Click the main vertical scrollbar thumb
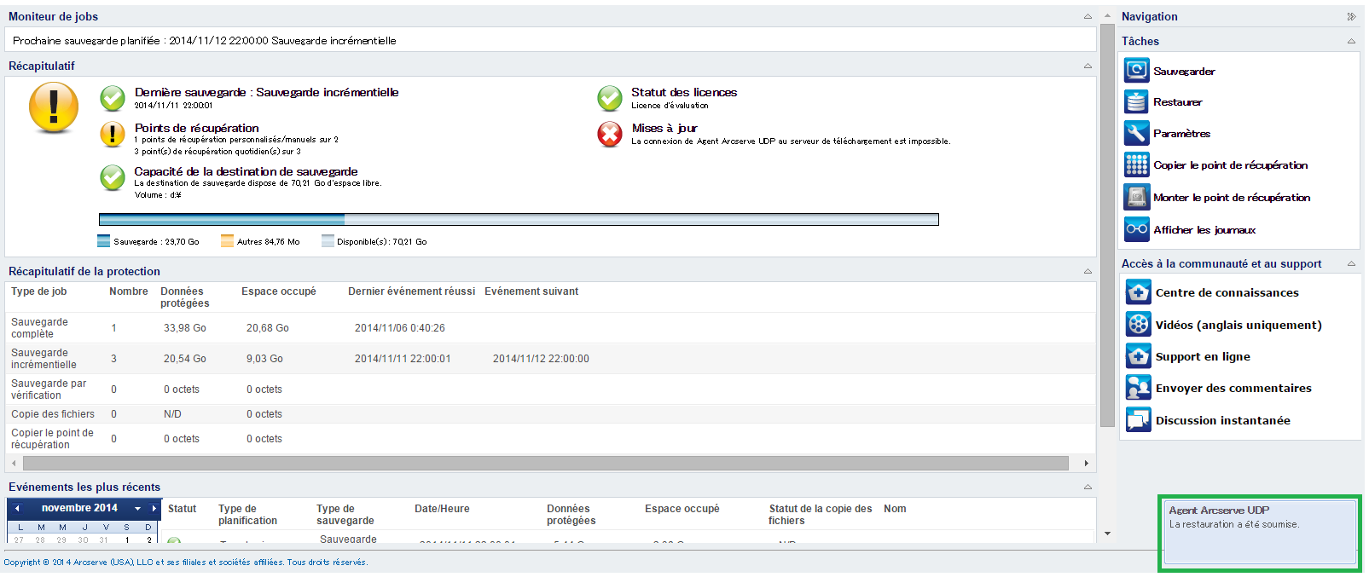 point(1107,225)
